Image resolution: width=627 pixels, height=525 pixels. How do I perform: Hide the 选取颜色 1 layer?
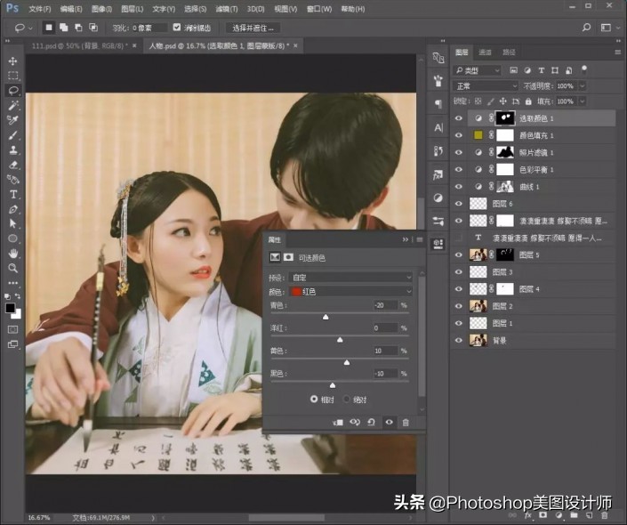459,118
